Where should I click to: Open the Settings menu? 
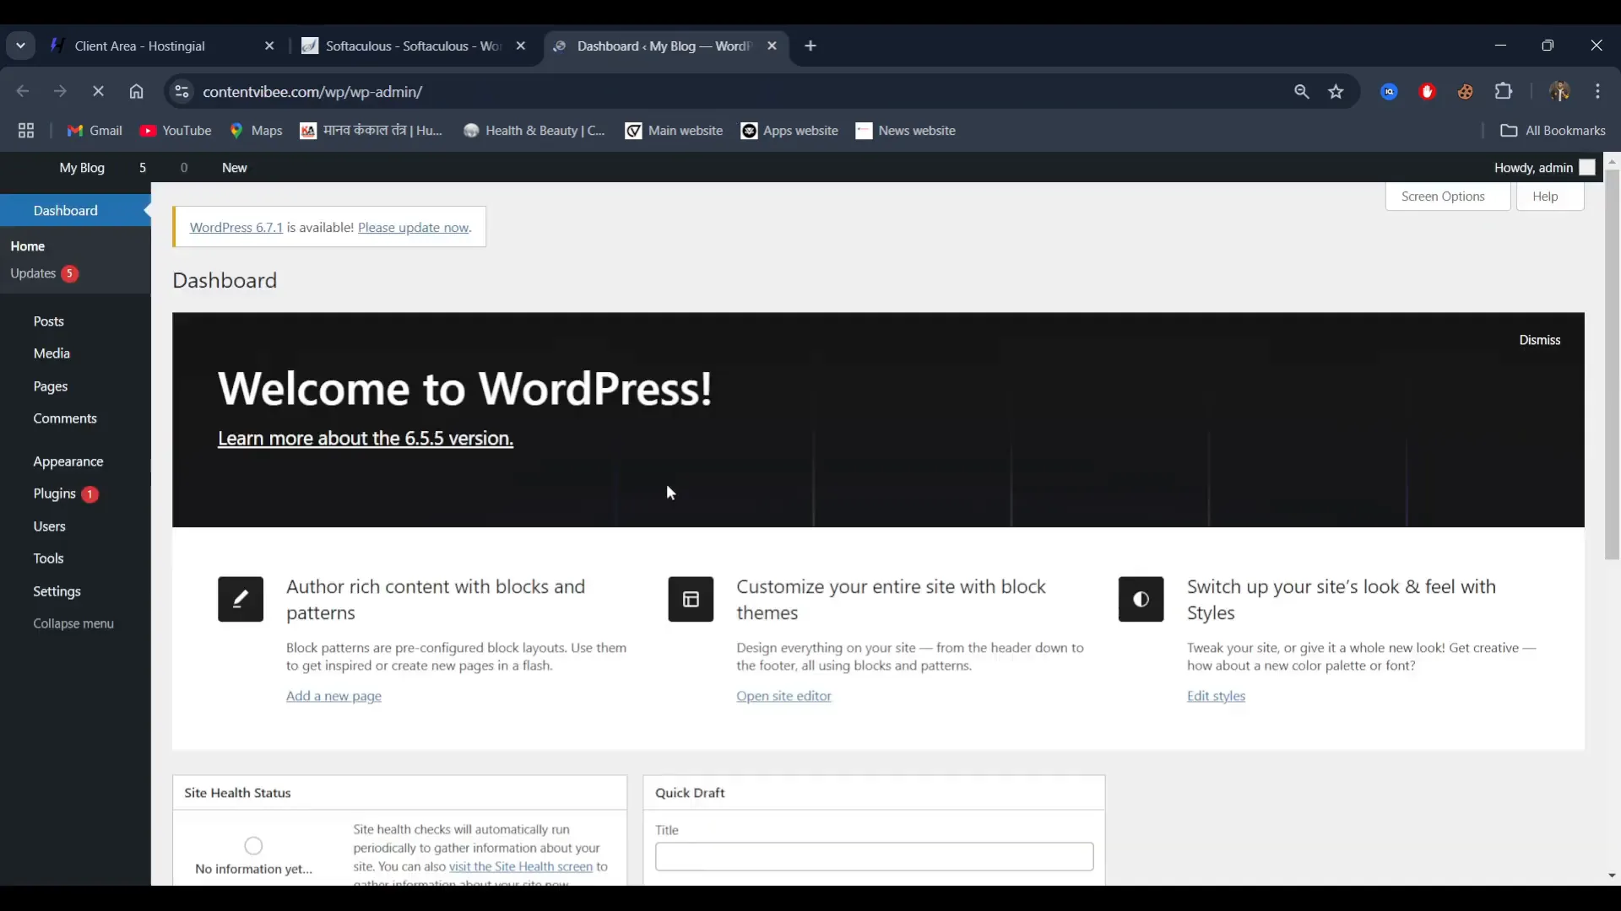[x=57, y=591]
